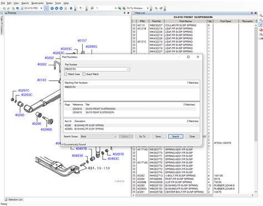Pin the Parts List panel

[x=252, y=13]
